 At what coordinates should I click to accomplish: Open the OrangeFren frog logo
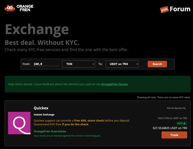tap(19, 8)
